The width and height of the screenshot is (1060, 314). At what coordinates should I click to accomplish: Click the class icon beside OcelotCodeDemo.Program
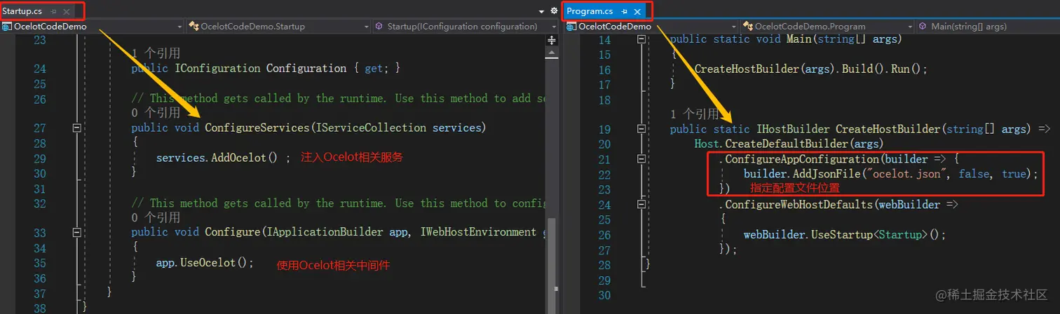(747, 27)
